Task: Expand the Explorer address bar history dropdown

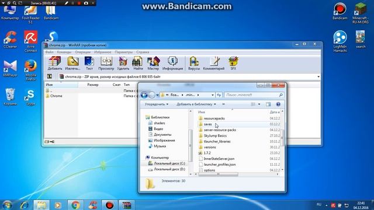Action: point(213,95)
